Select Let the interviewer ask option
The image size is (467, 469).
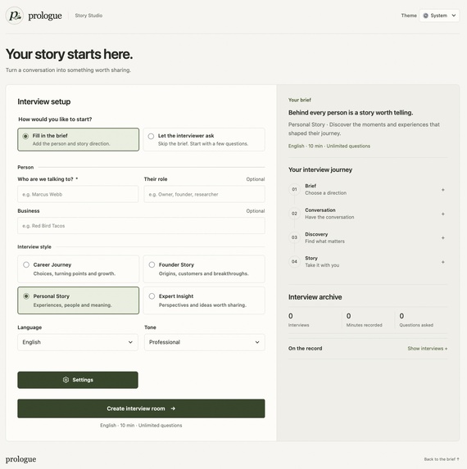[x=204, y=140]
